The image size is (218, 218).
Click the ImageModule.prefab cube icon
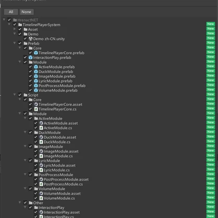click(x=36, y=76)
